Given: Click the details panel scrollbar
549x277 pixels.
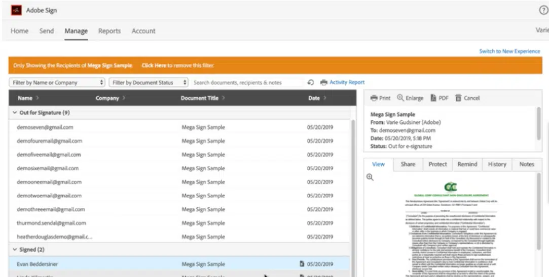Looking at the screenshot, I should point(539,123).
